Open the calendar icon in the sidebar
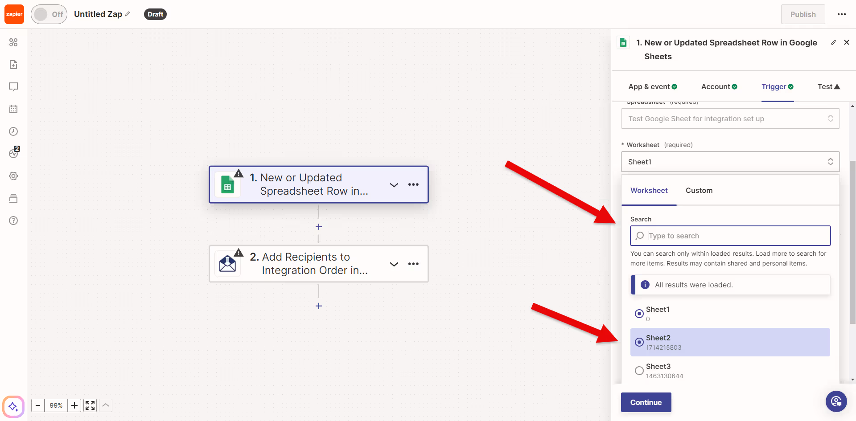Viewport: 856px width, 421px height. click(13, 109)
